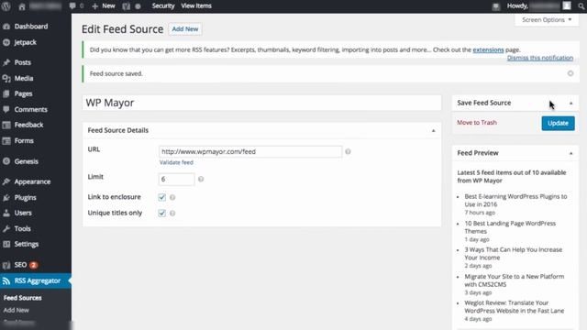Click the Limit number field

click(176, 180)
